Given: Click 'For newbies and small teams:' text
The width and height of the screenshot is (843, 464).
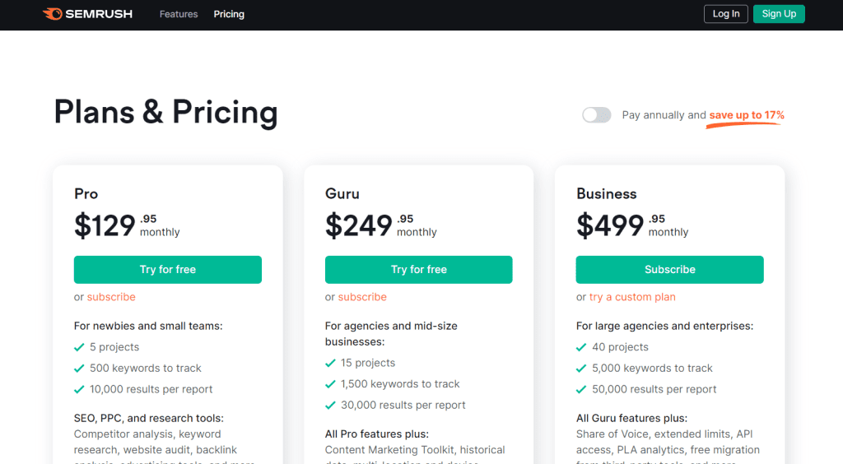Looking at the screenshot, I should pyautogui.click(x=148, y=326).
